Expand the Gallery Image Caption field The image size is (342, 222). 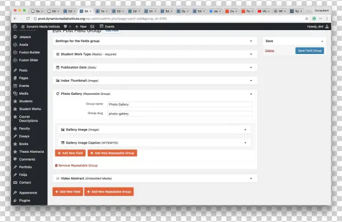(x=245, y=143)
